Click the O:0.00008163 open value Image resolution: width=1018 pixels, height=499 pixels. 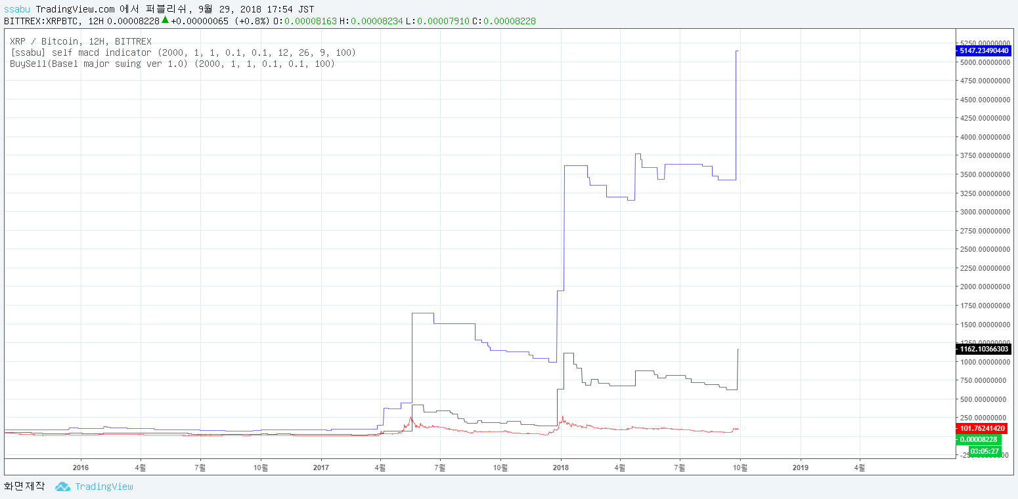[x=305, y=21]
